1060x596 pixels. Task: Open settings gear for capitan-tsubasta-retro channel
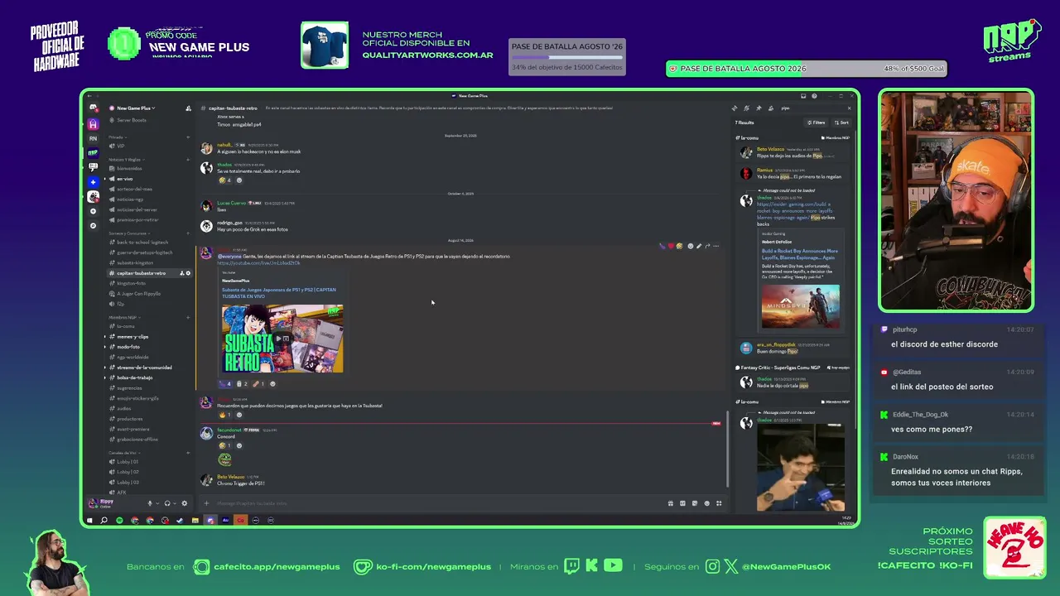pyautogui.click(x=189, y=273)
